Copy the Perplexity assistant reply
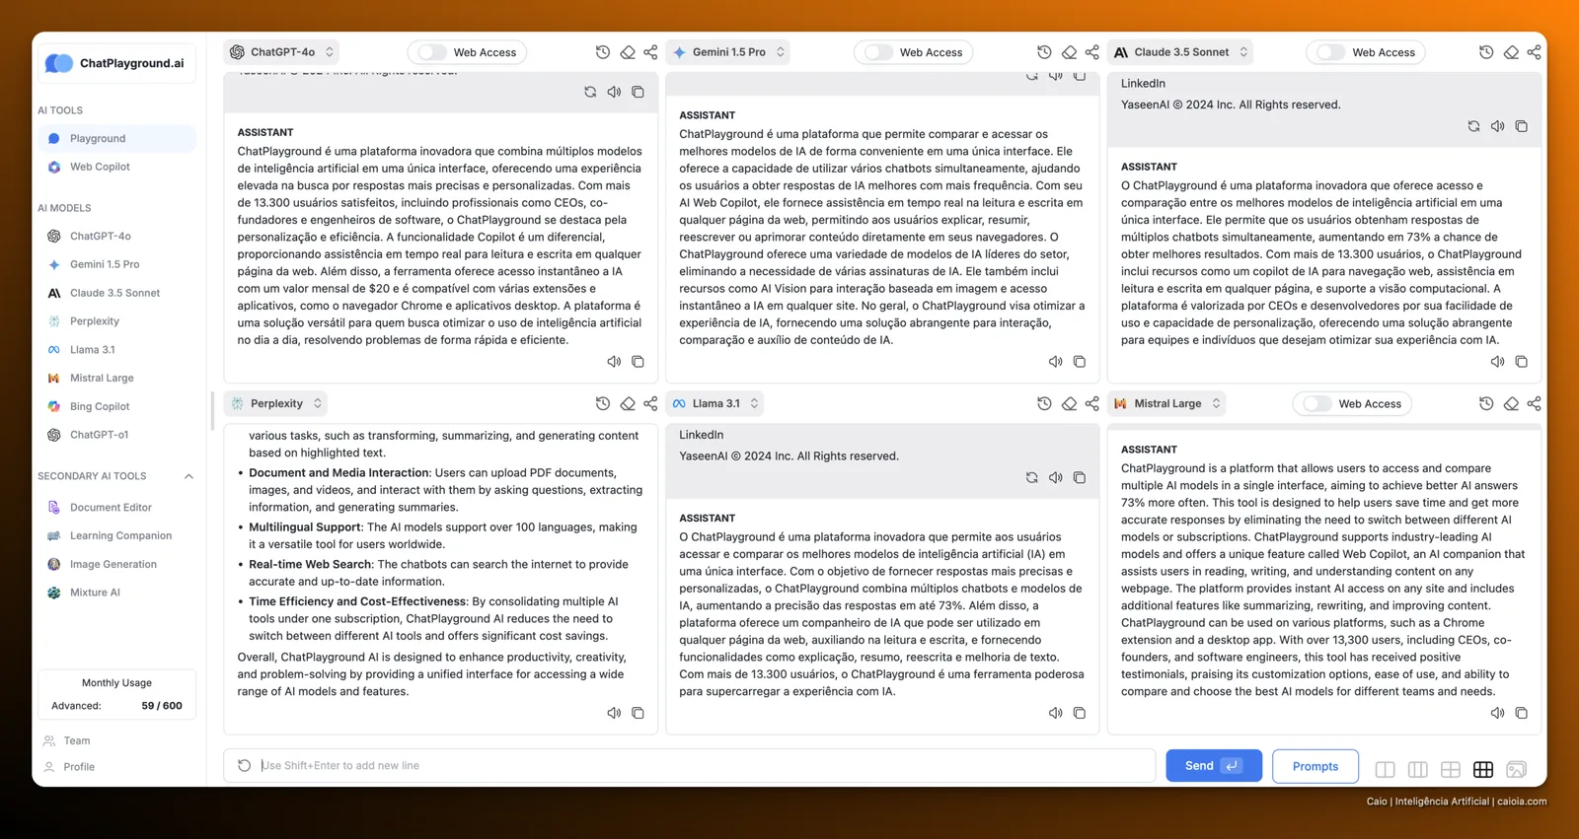1579x839 pixels. coord(638,713)
